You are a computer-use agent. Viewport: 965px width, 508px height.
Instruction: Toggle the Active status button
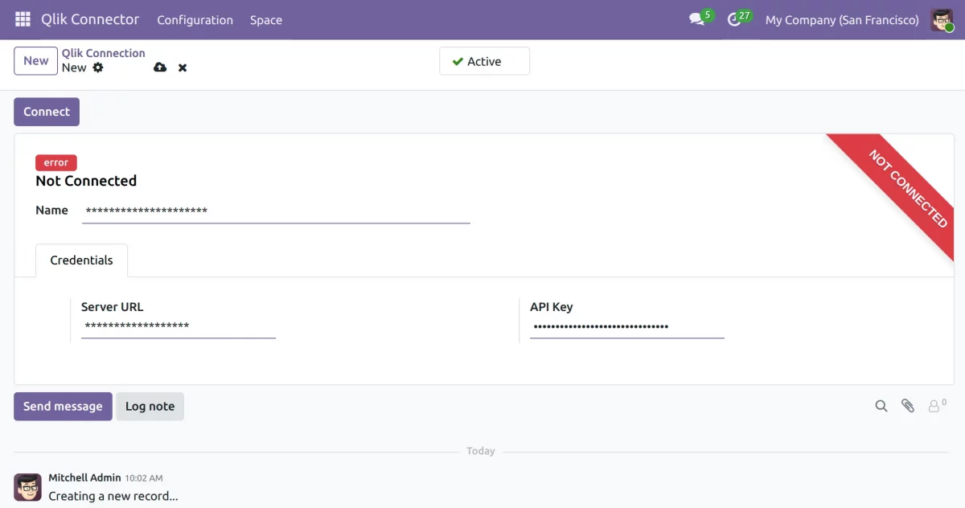point(484,61)
